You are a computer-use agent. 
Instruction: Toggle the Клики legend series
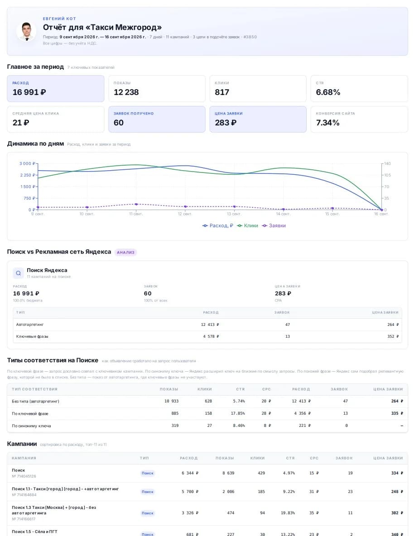tap(247, 225)
